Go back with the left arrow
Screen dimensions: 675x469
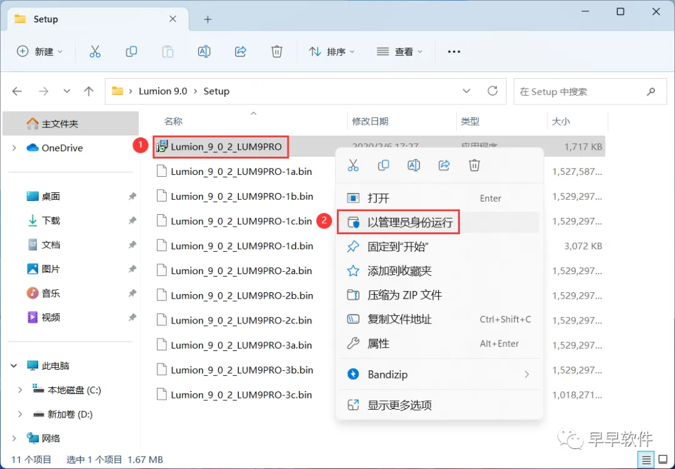(x=17, y=91)
